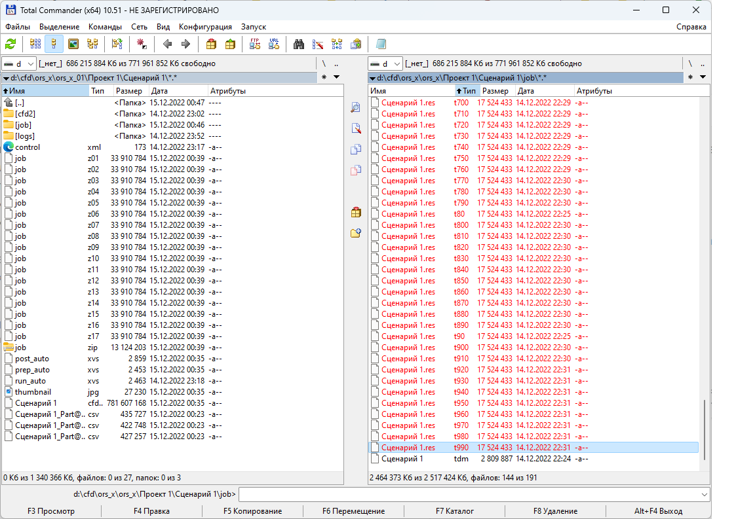Sort left panel by Размер column
The height and width of the screenshot is (519, 755).
(130, 91)
